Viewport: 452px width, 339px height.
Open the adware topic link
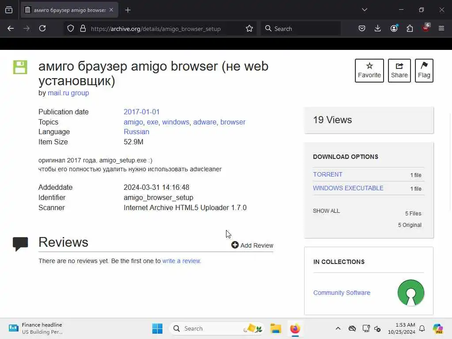[205, 122]
